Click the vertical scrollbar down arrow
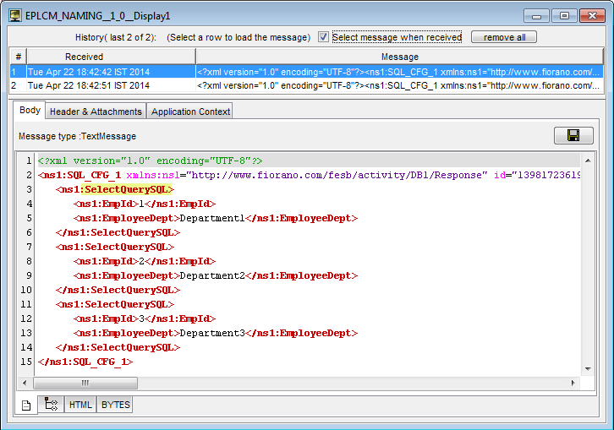The height and width of the screenshot is (430, 614). pos(589,369)
